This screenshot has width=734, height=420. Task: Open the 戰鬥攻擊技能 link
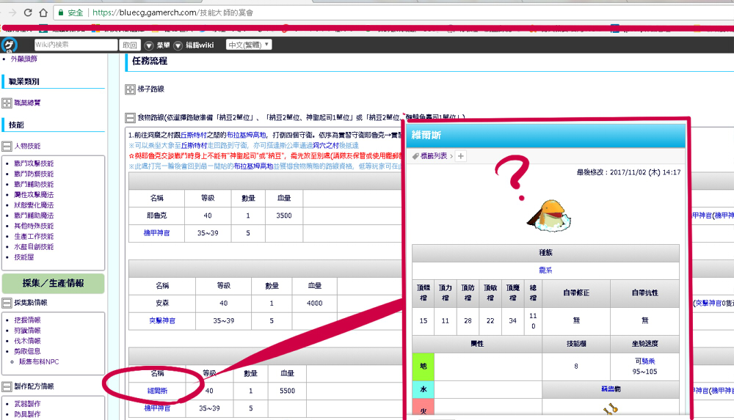pyautogui.click(x=34, y=163)
